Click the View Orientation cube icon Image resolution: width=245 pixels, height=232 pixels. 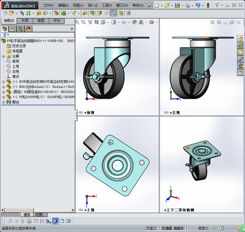click(103, 22)
